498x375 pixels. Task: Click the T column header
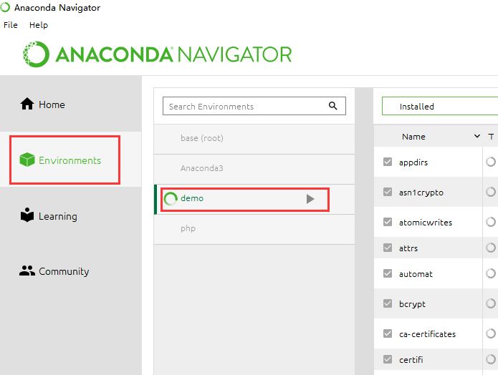(491, 137)
